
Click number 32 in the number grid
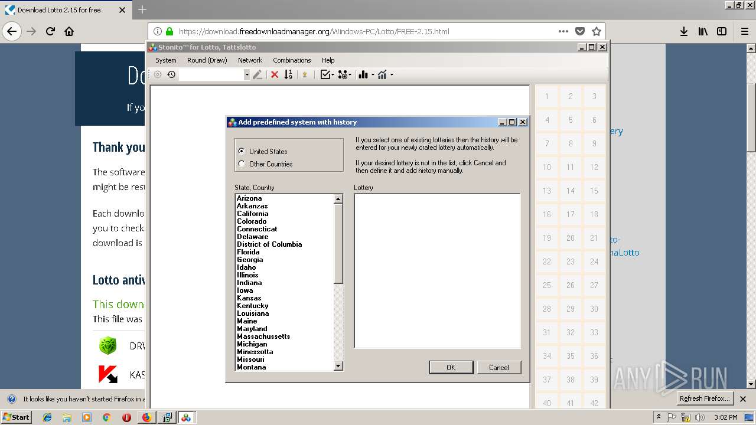click(571, 332)
